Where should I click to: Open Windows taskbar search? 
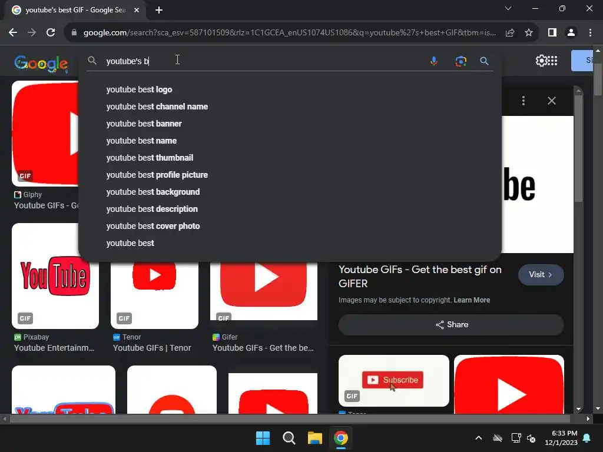[289, 438]
